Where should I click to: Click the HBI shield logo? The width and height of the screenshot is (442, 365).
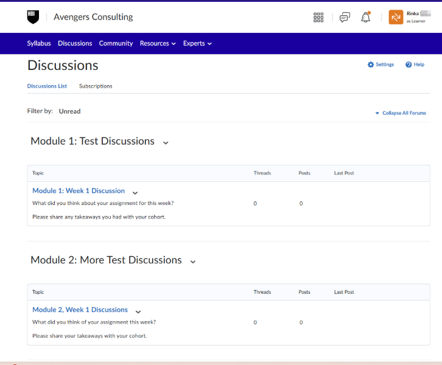coord(33,17)
